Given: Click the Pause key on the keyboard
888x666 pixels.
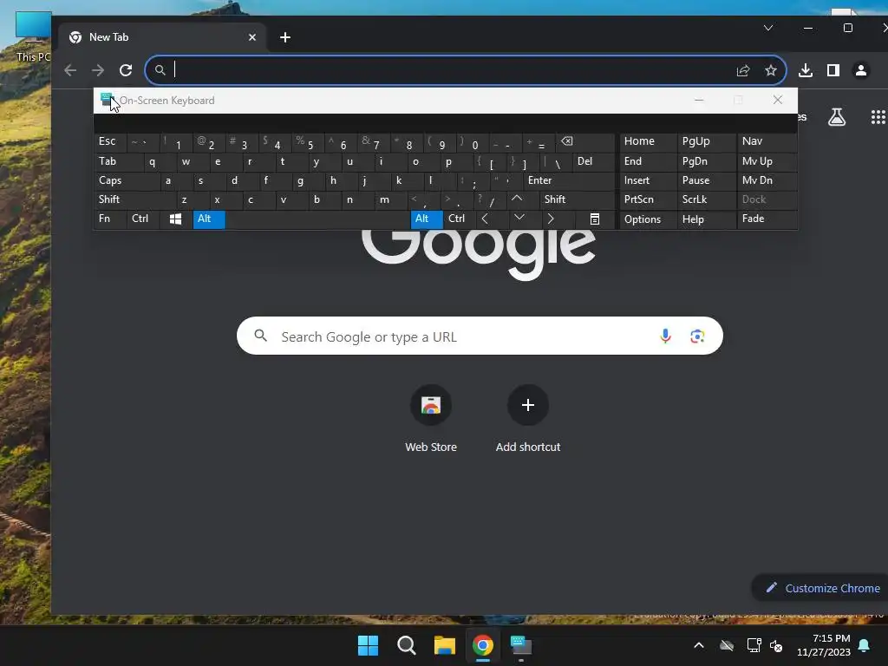Looking at the screenshot, I should 706,180.
